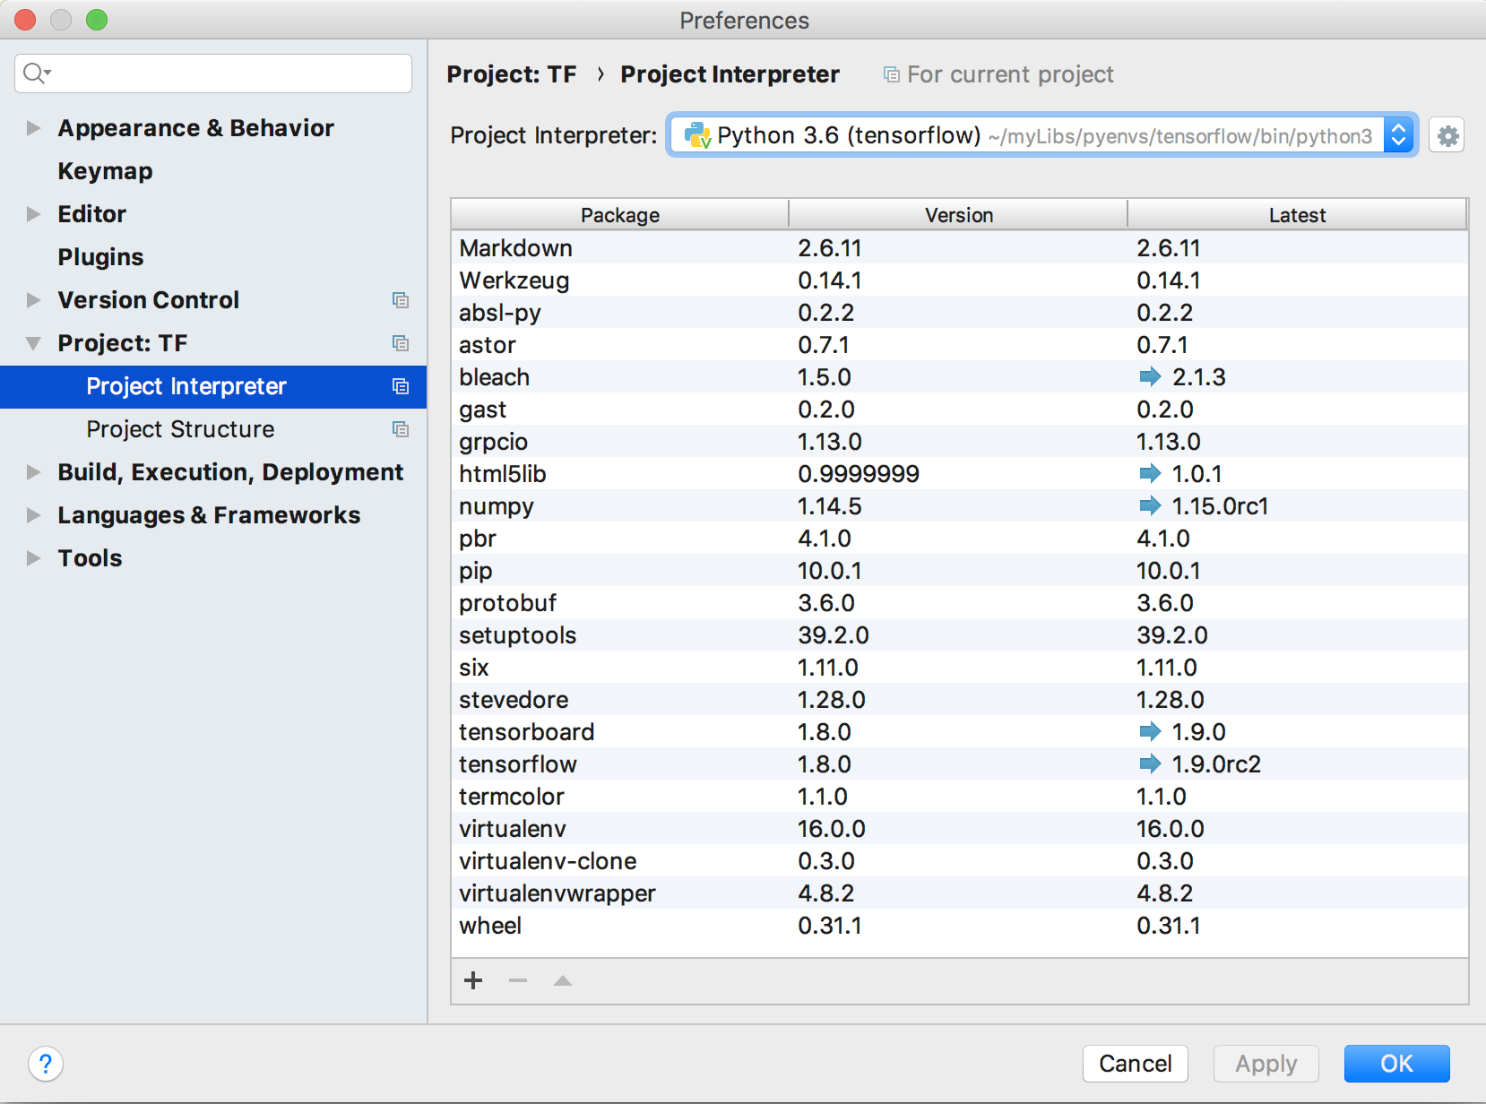Expand the Tools section arrow
The image size is (1486, 1104).
click(33, 558)
